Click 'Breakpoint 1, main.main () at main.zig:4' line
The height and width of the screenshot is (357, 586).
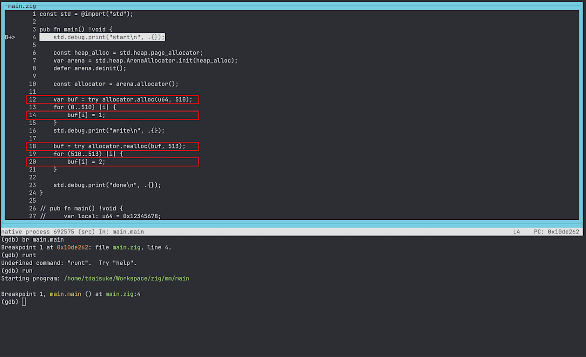coord(71,294)
